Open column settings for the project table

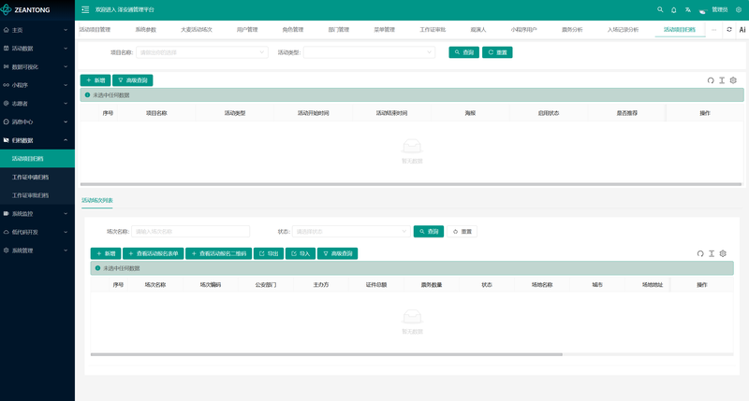click(733, 80)
